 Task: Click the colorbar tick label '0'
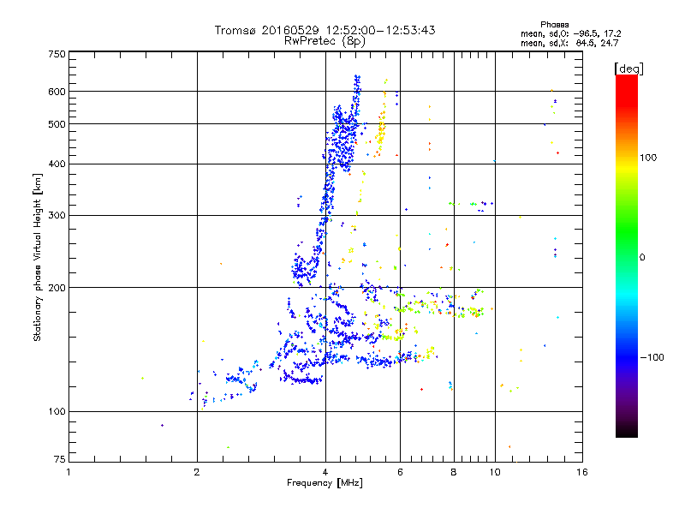(x=641, y=257)
